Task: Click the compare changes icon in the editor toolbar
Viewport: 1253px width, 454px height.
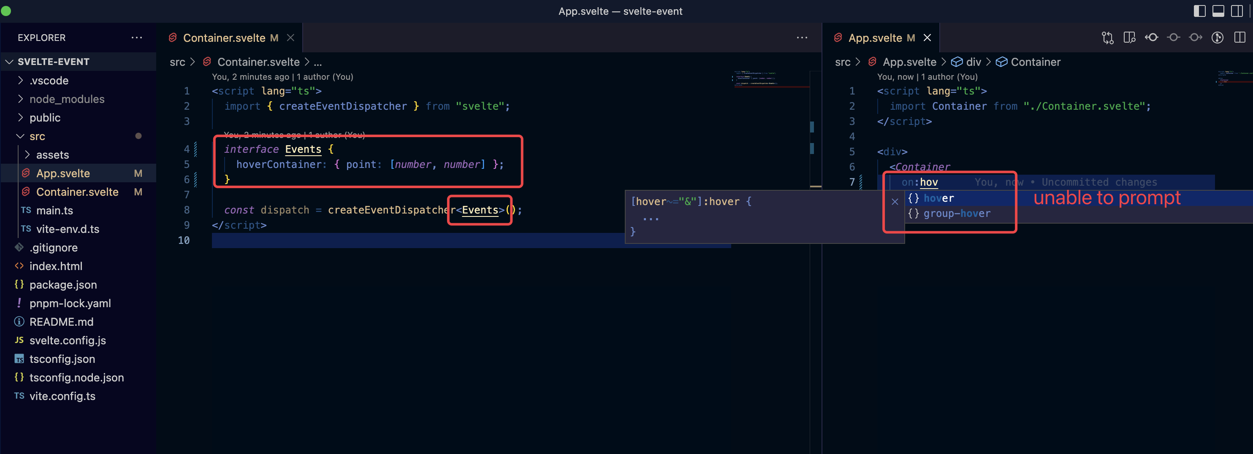Action: pyautogui.click(x=1108, y=38)
